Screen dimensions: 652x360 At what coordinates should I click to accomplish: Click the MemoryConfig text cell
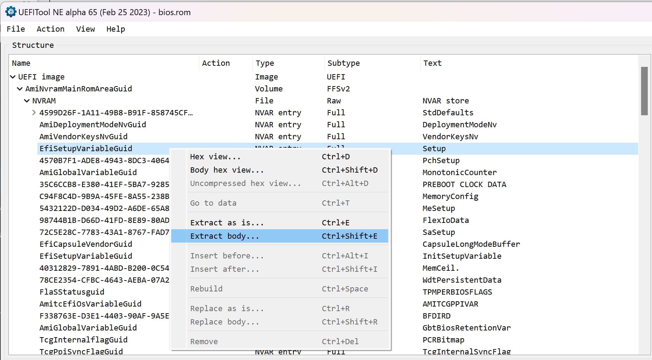pyautogui.click(x=451, y=196)
